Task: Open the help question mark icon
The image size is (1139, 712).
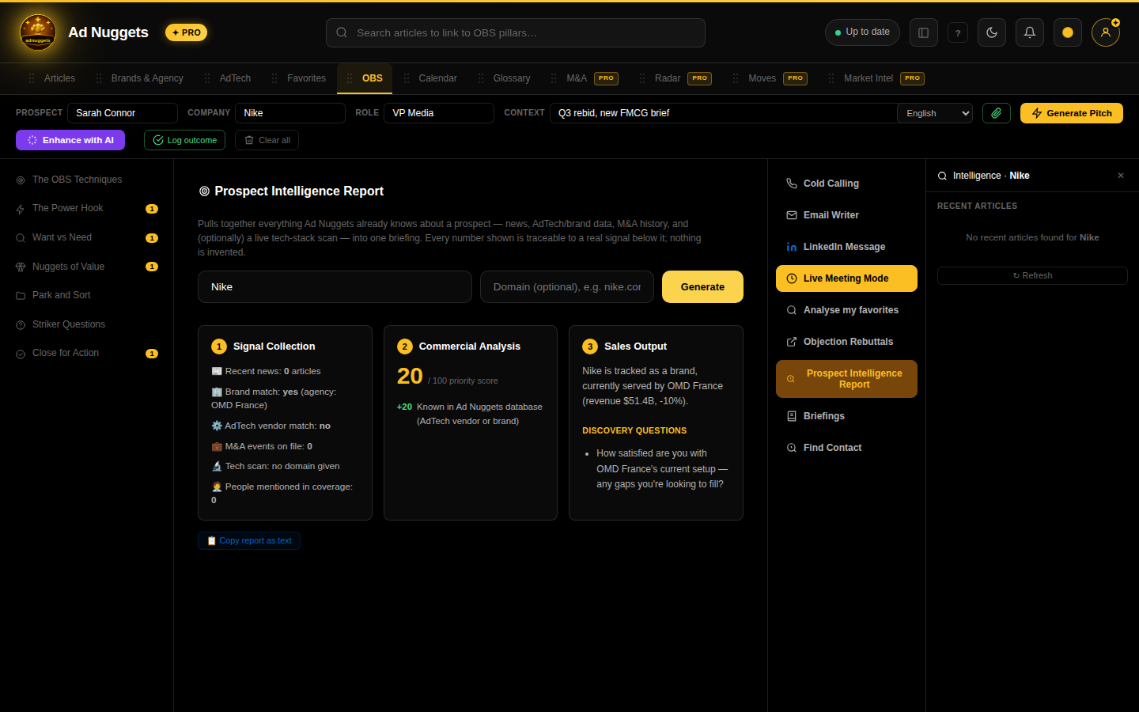Action: [x=958, y=32]
